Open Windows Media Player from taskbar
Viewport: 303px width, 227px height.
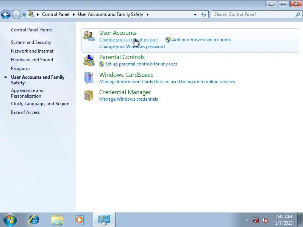pyautogui.click(x=80, y=220)
